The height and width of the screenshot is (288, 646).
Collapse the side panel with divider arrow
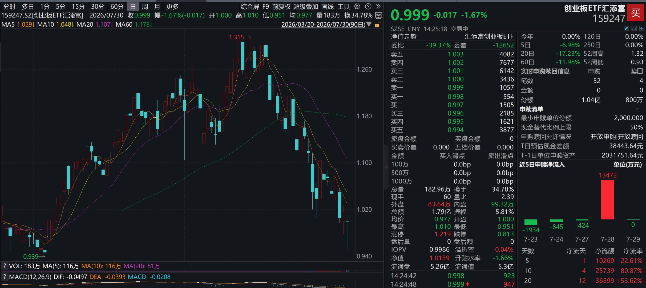386,167
